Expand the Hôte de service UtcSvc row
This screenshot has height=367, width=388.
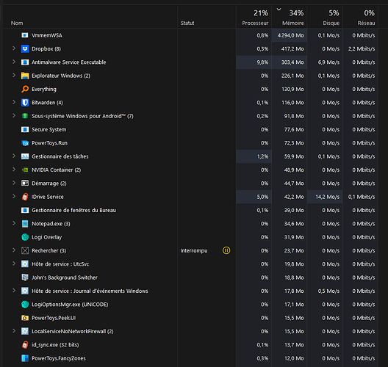point(14,264)
